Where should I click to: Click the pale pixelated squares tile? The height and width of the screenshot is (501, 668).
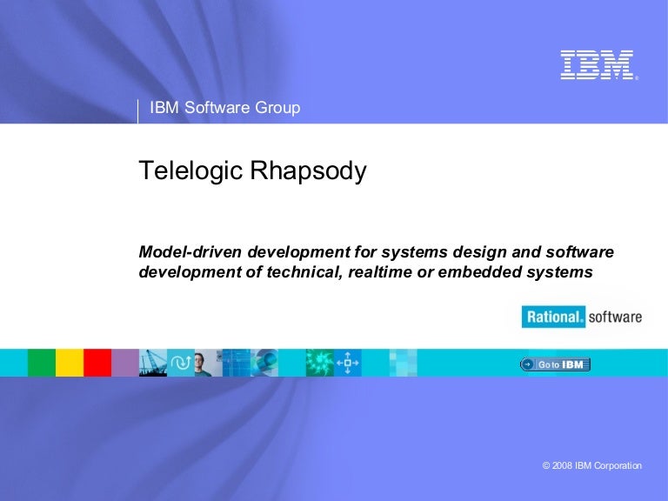403,363
